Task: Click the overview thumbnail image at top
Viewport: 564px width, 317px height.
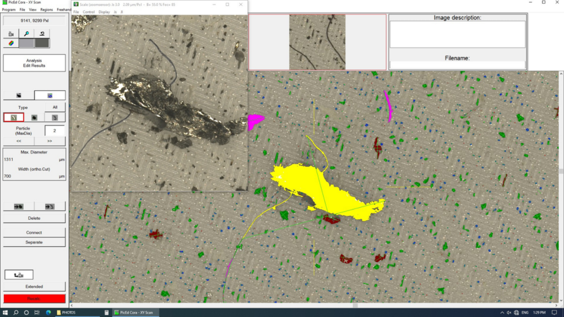Action: (x=317, y=42)
